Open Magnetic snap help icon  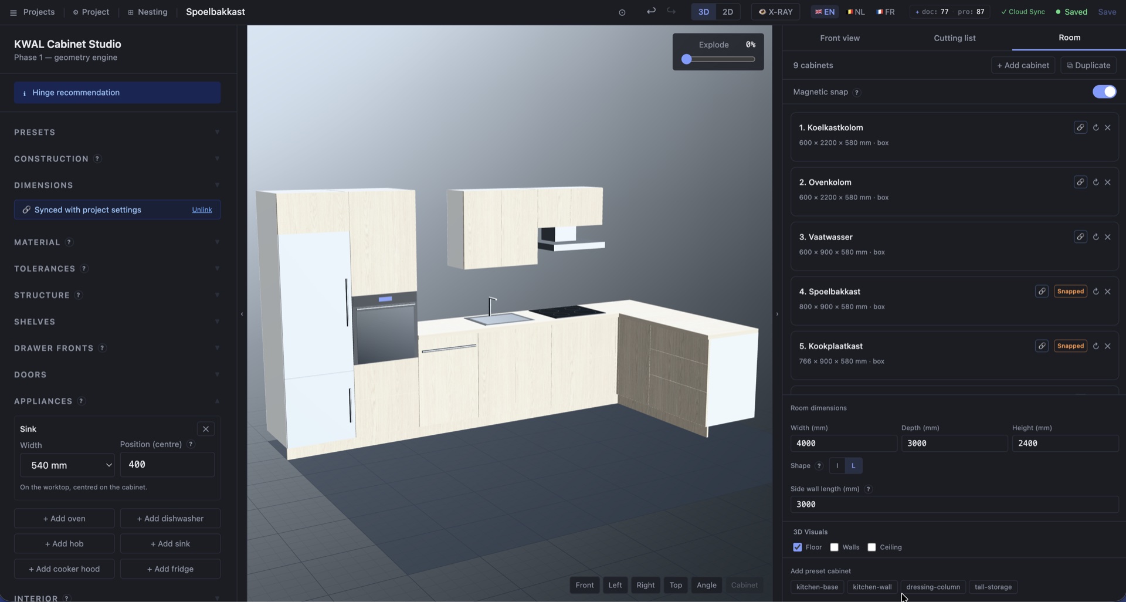click(857, 92)
